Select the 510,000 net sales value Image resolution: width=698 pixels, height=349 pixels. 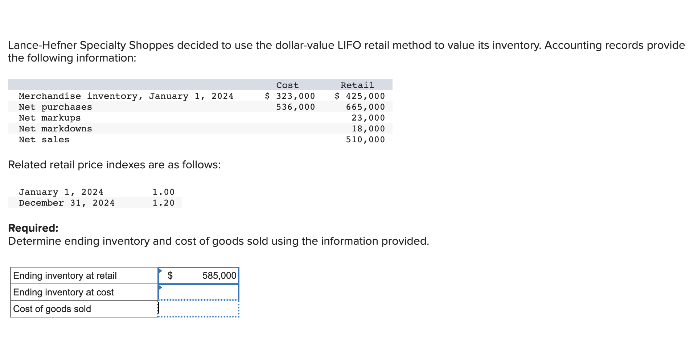click(365, 139)
